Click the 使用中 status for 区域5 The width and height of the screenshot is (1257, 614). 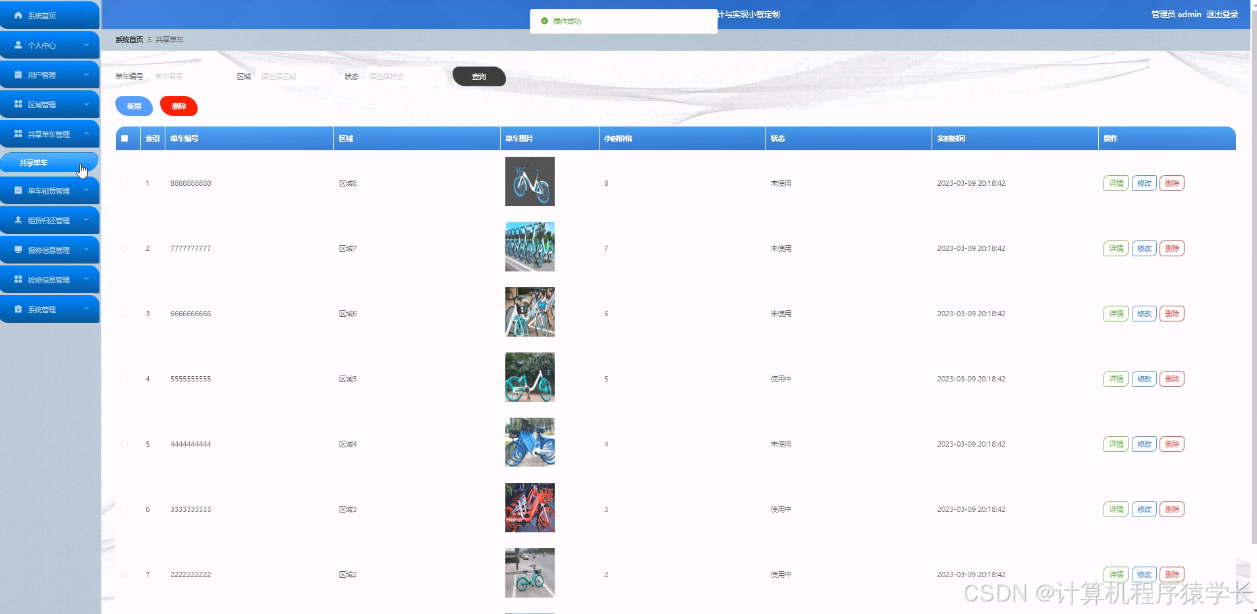click(781, 379)
